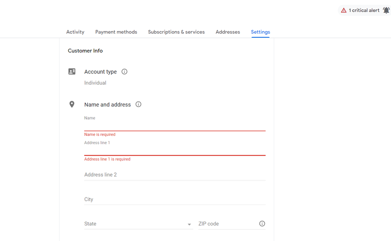Click the City input field
Viewport: 391px width, 241px height.
click(x=175, y=199)
